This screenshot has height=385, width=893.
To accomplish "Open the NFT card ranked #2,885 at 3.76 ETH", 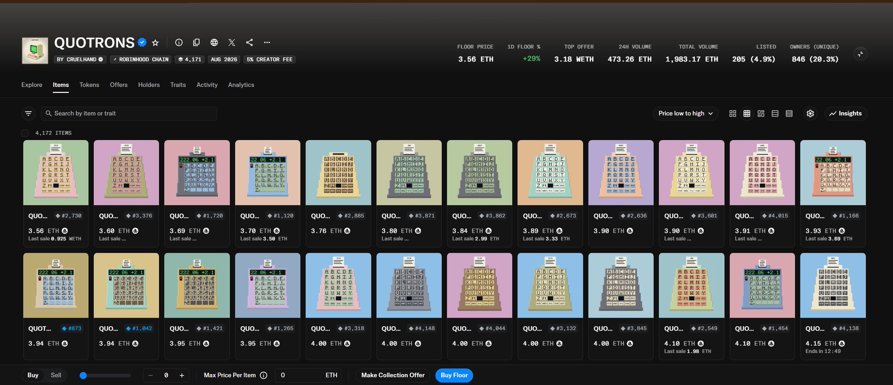I will click(x=338, y=194).
